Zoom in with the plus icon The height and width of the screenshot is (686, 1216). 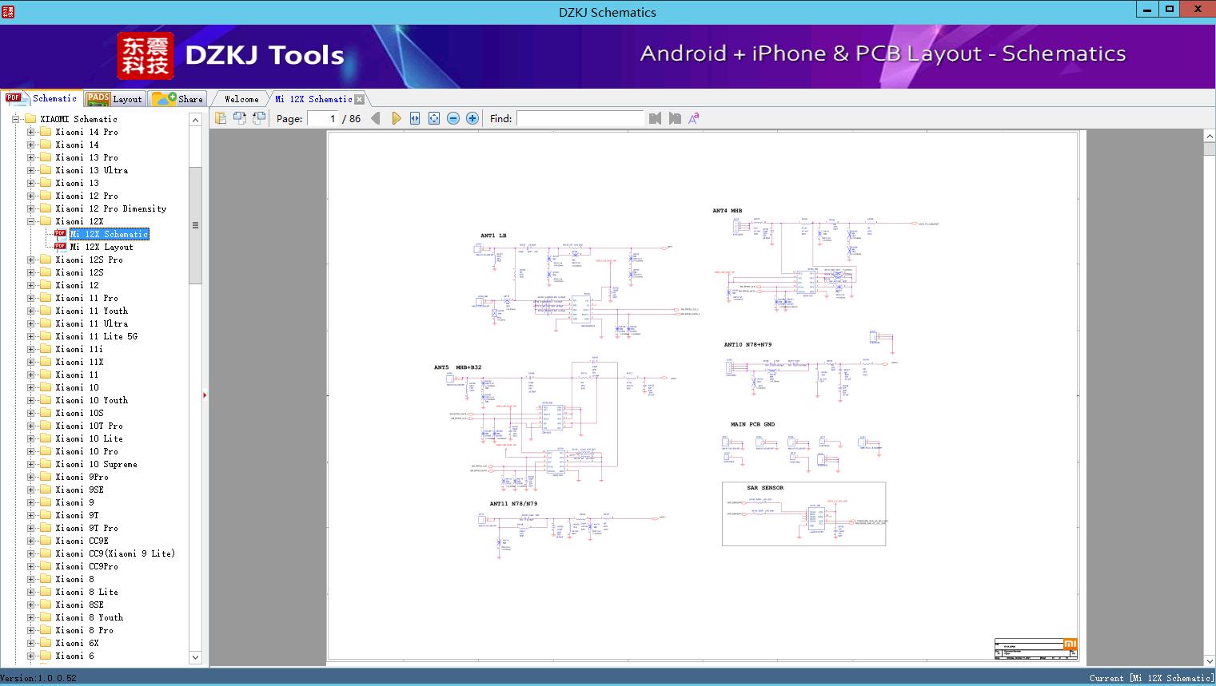click(x=472, y=118)
